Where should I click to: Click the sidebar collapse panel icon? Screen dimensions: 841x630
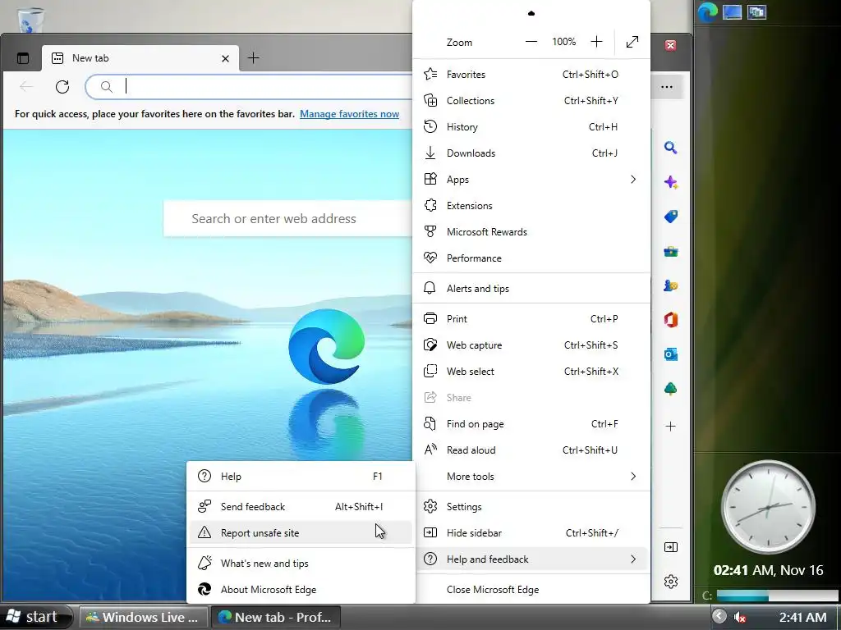coord(670,547)
